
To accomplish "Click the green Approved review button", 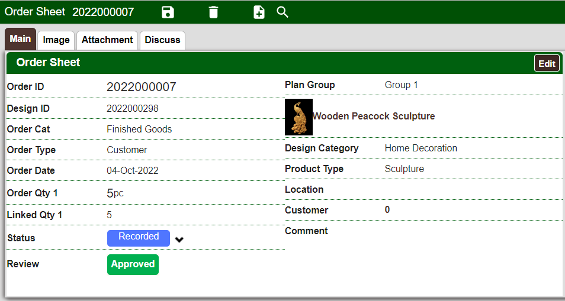I will 133,264.
